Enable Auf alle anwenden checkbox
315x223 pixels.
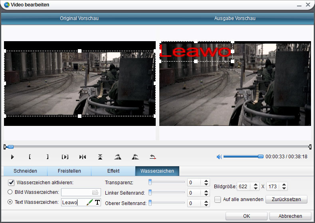pyautogui.click(x=218, y=199)
